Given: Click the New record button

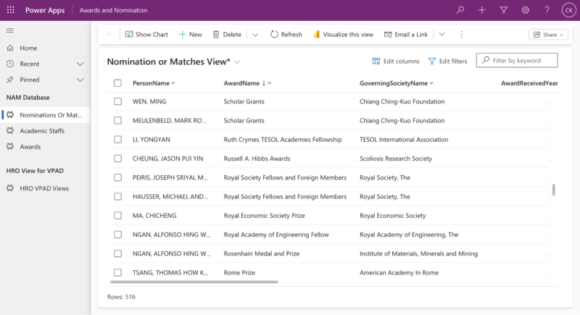Looking at the screenshot, I should pos(190,34).
